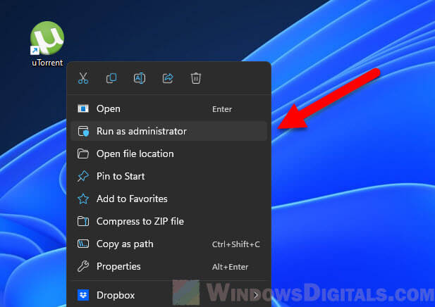Click the Rename icon in top row
This screenshot has width=435, height=307.
[140, 78]
